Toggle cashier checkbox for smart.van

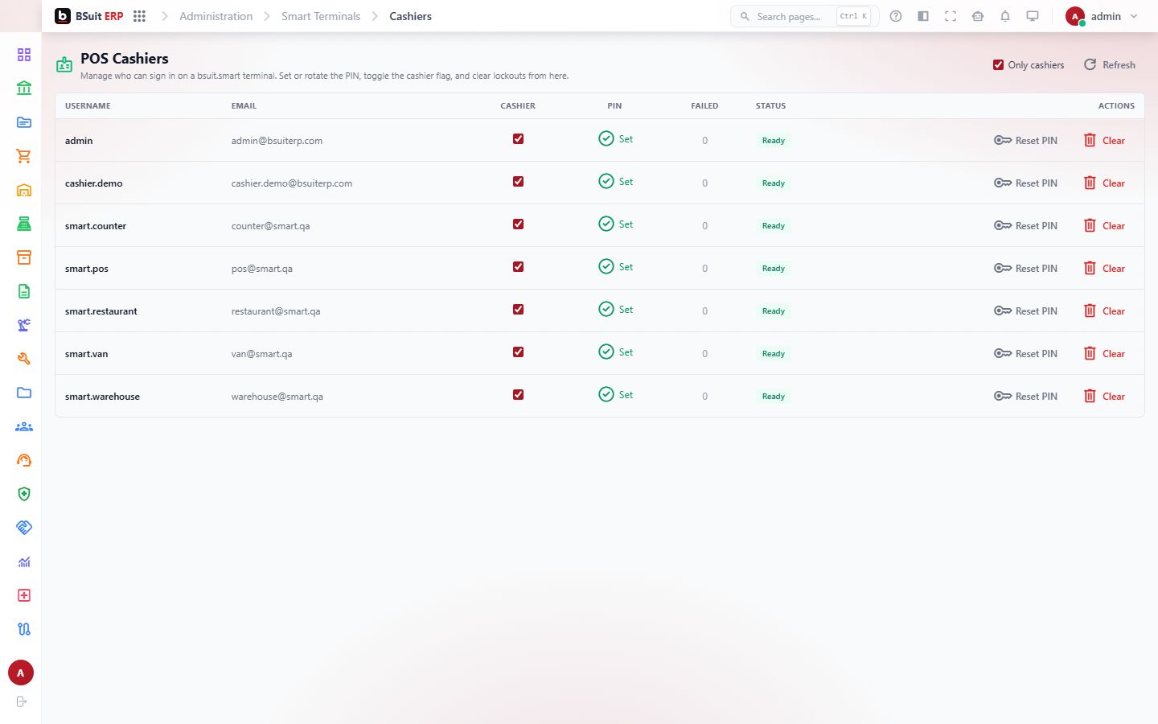click(x=518, y=352)
